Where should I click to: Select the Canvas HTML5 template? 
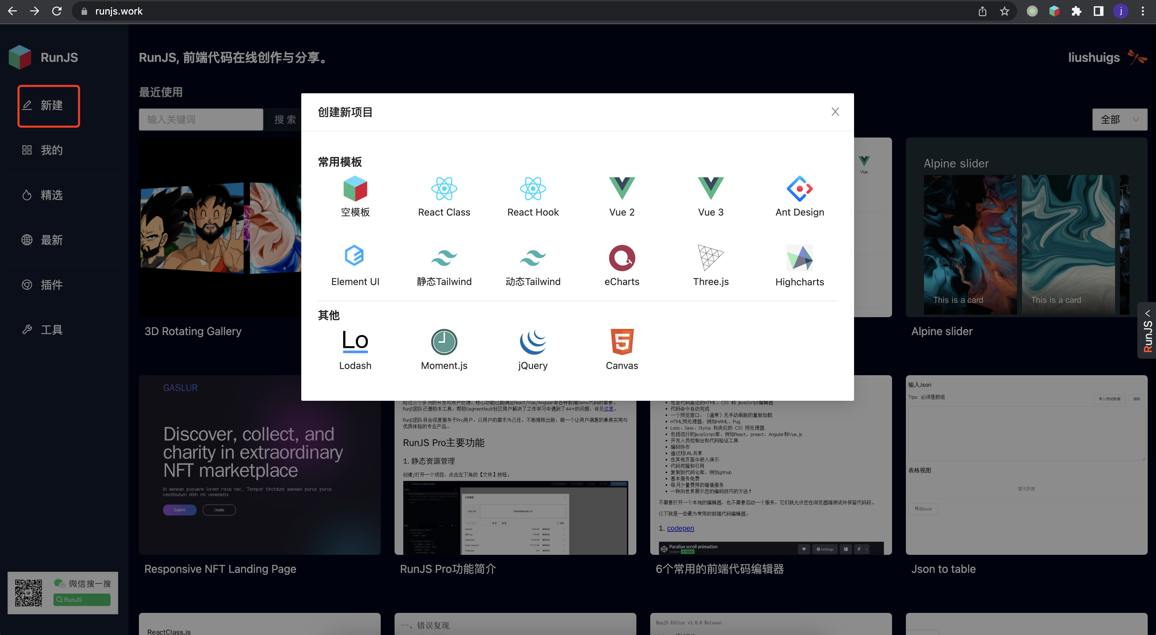tap(622, 350)
